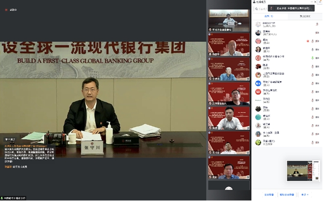Click the green microphone icon beside the speaker name label

click(2, 199)
